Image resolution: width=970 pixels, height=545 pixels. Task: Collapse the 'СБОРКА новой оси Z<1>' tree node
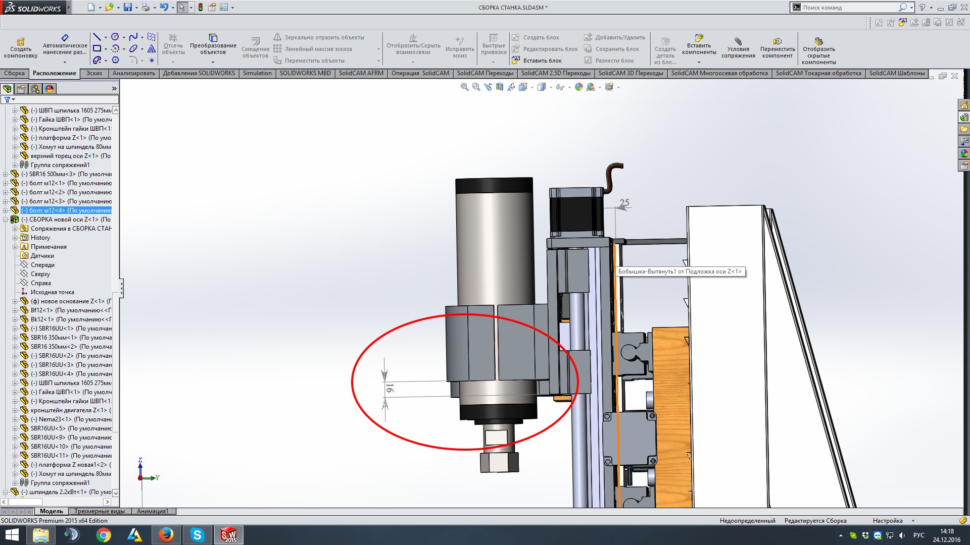pos(6,220)
